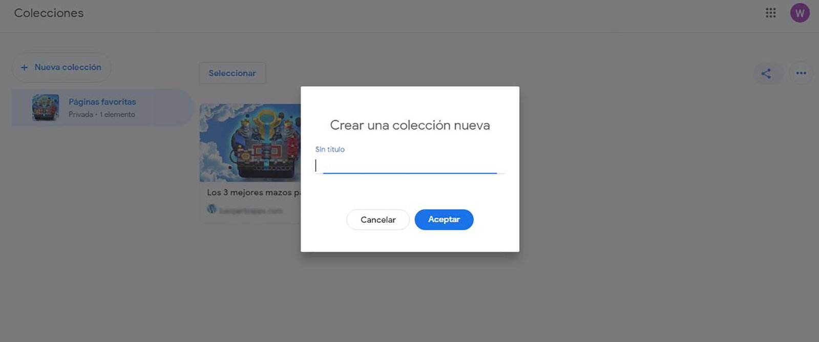Open the account avatar W

800,13
